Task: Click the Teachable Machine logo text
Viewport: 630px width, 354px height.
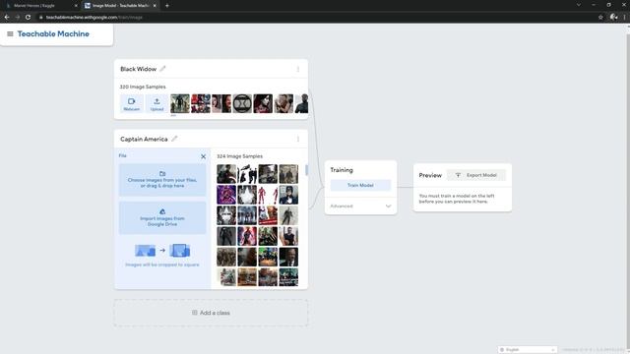Action: [x=53, y=34]
